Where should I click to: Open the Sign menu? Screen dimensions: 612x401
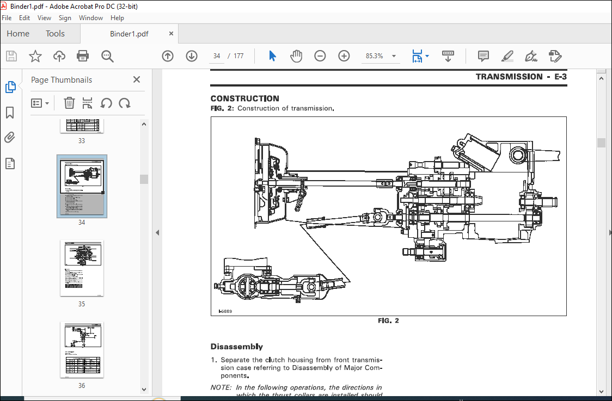point(65,18)
